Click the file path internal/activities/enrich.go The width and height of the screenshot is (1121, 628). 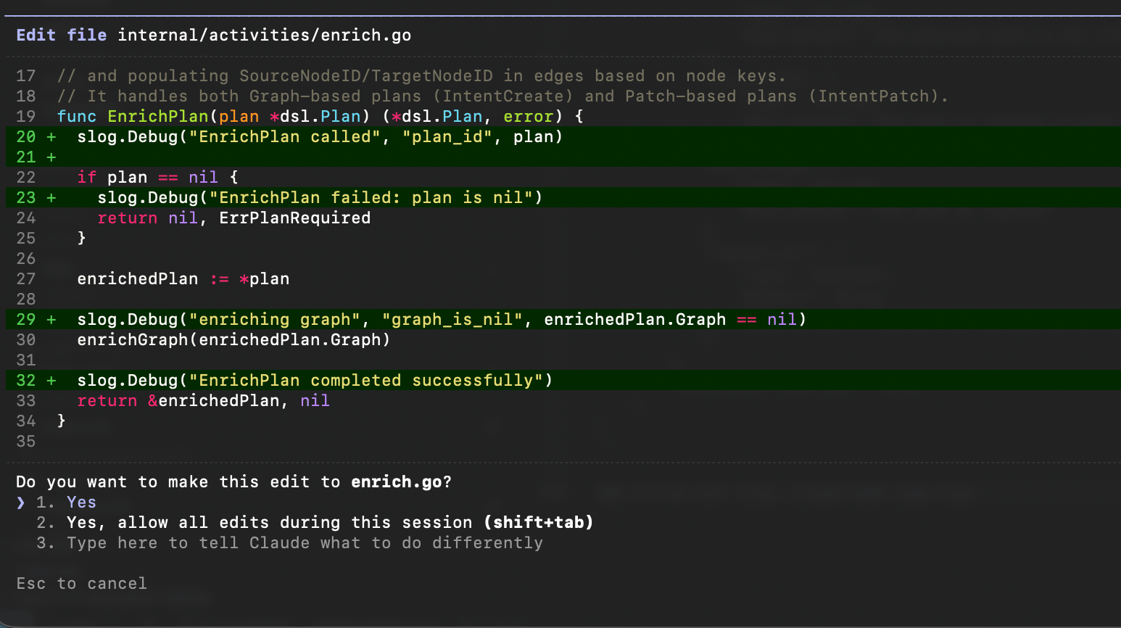tap(265, 35)
